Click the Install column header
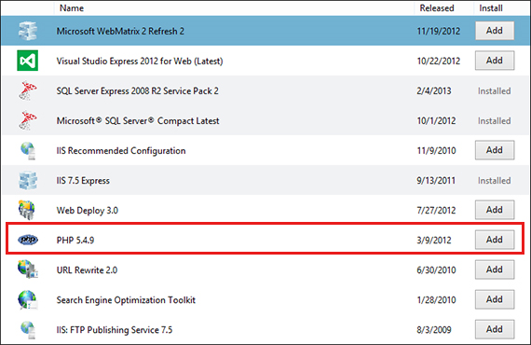The image size is (531, 345). coord(491,7)
